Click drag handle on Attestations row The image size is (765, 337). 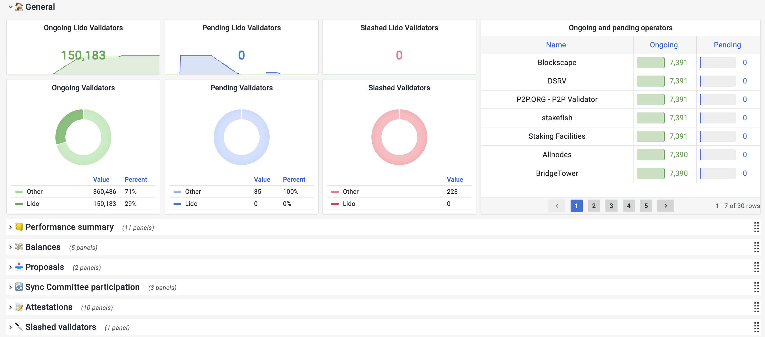[x=756, y=307]
